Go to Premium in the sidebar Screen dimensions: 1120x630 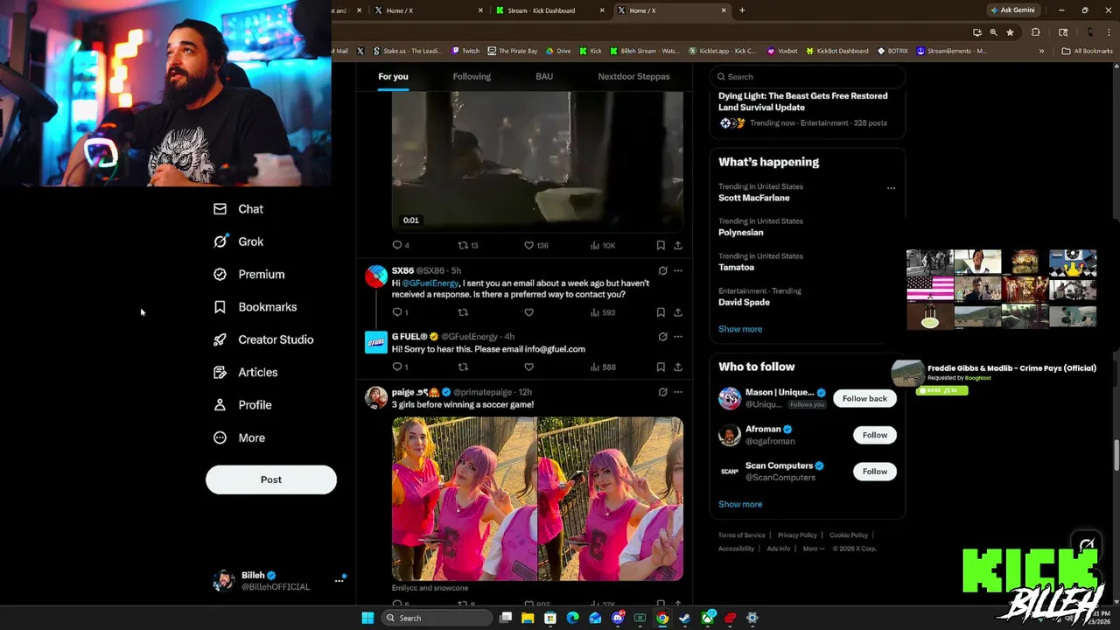point(249,274)
